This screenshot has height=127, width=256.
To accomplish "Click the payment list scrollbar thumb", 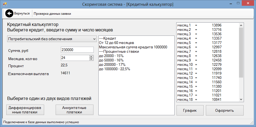I will point(241,52).
